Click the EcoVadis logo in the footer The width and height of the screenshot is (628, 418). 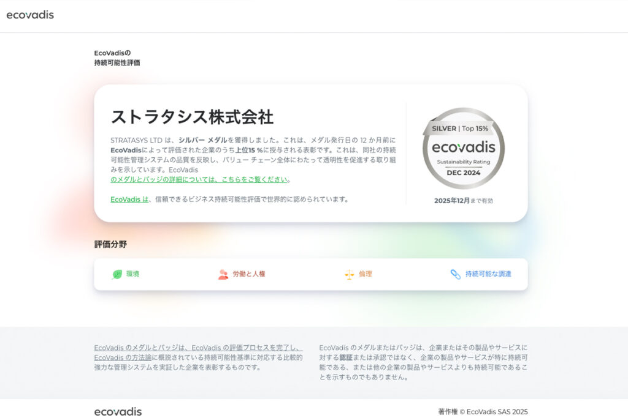[x=118, y=412]
